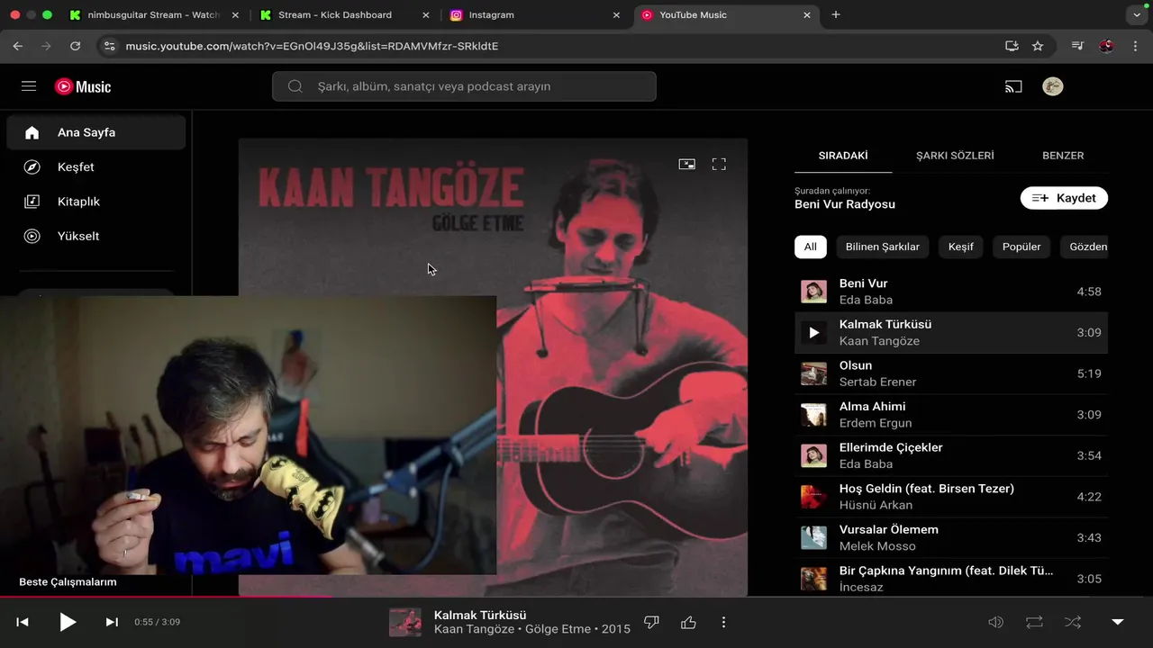This screenshot has width=1153, height=648.
Task: Open Chrome three-dot menu
Action: tap(1135, 46)
